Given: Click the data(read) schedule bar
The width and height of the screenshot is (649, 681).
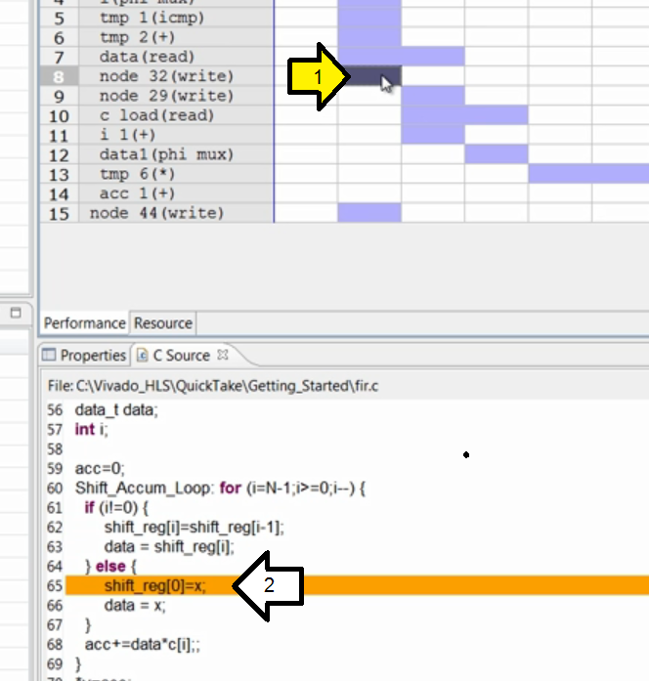Looking at the screenshot, I should pos(402,57).
